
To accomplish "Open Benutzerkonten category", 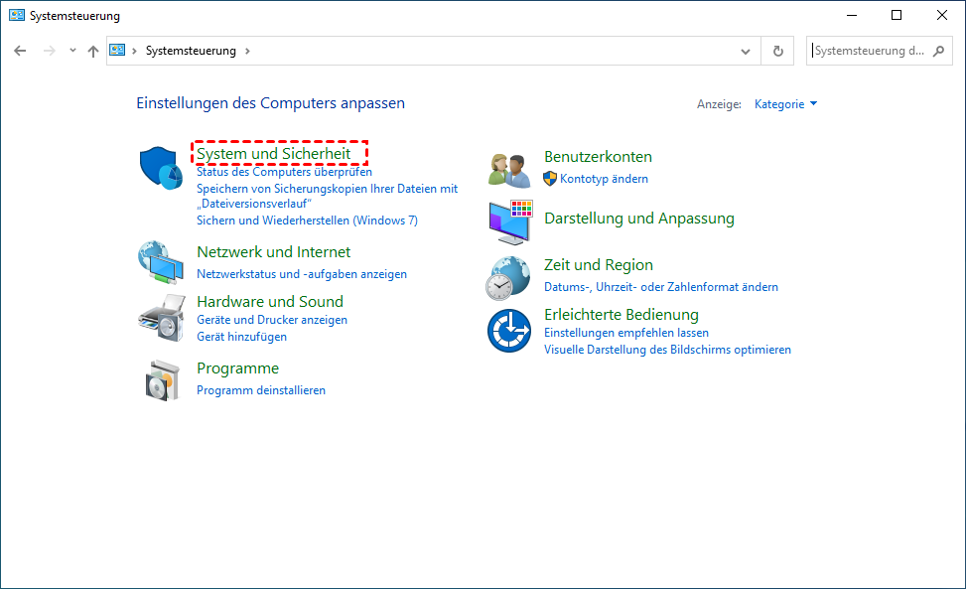I will [598, 157].
